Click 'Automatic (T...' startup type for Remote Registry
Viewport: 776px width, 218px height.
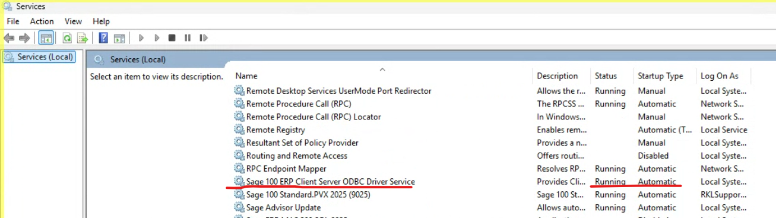tap(665, 130)
